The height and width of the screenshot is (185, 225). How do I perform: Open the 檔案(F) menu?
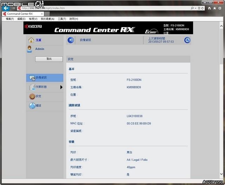click(10, 19)
